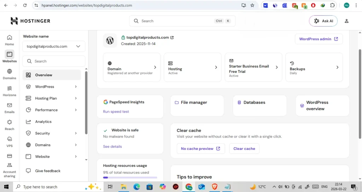Reload the browser page

click(x=25, y=5)
